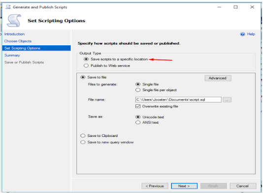Go back with Previous button

coord(155,186)
